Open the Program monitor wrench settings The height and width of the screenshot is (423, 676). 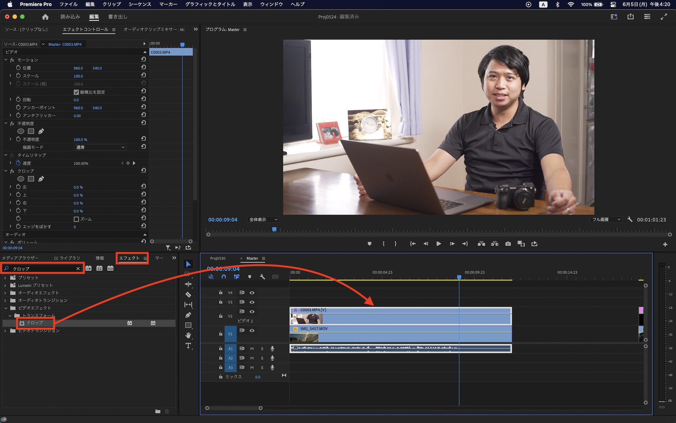(x=630, y=219)
